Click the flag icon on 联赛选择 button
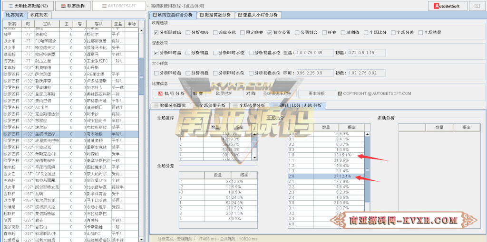This screenshot has height=242, width=487. (63, 6)
